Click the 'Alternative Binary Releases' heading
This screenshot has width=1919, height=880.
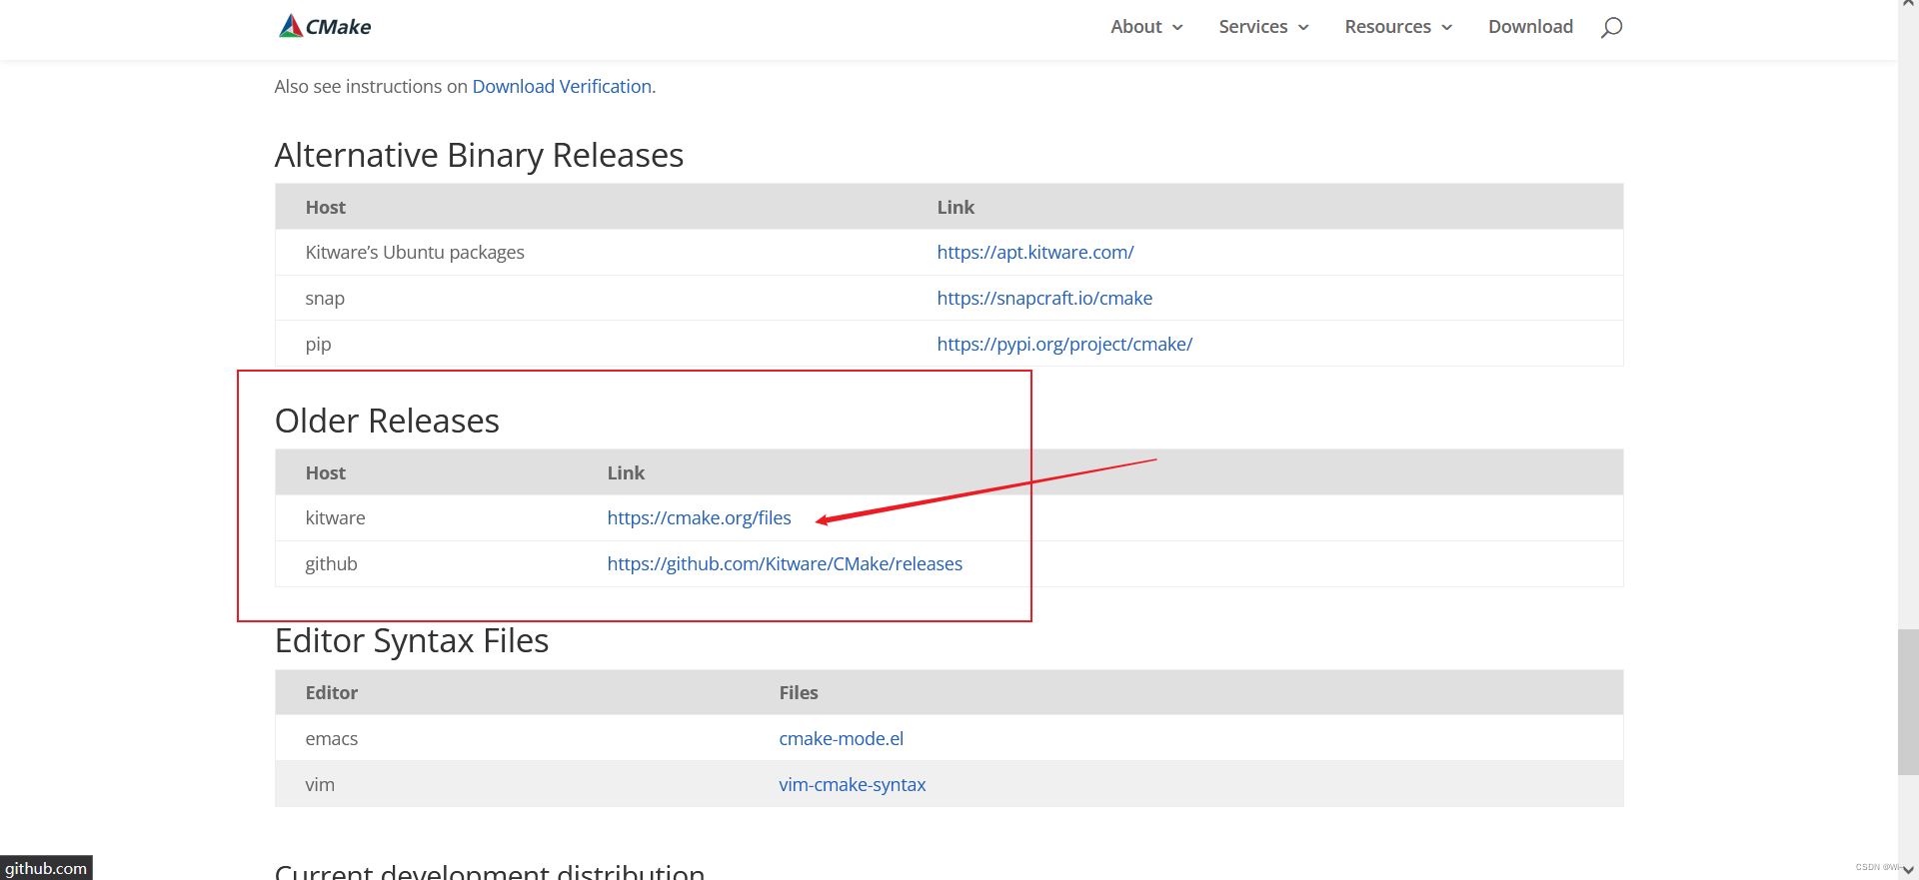click(479, 156)
